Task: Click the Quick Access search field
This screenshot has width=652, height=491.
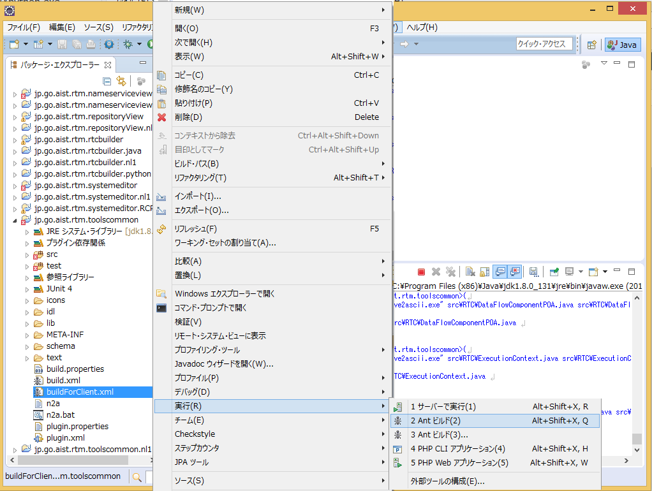Action: tap(544, 44)
